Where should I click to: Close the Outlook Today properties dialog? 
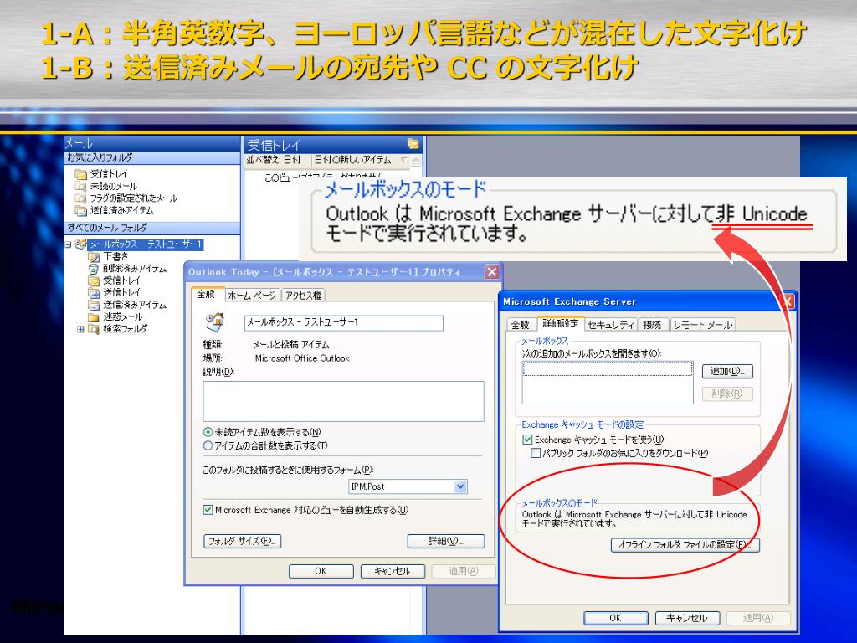coord(492,272)
